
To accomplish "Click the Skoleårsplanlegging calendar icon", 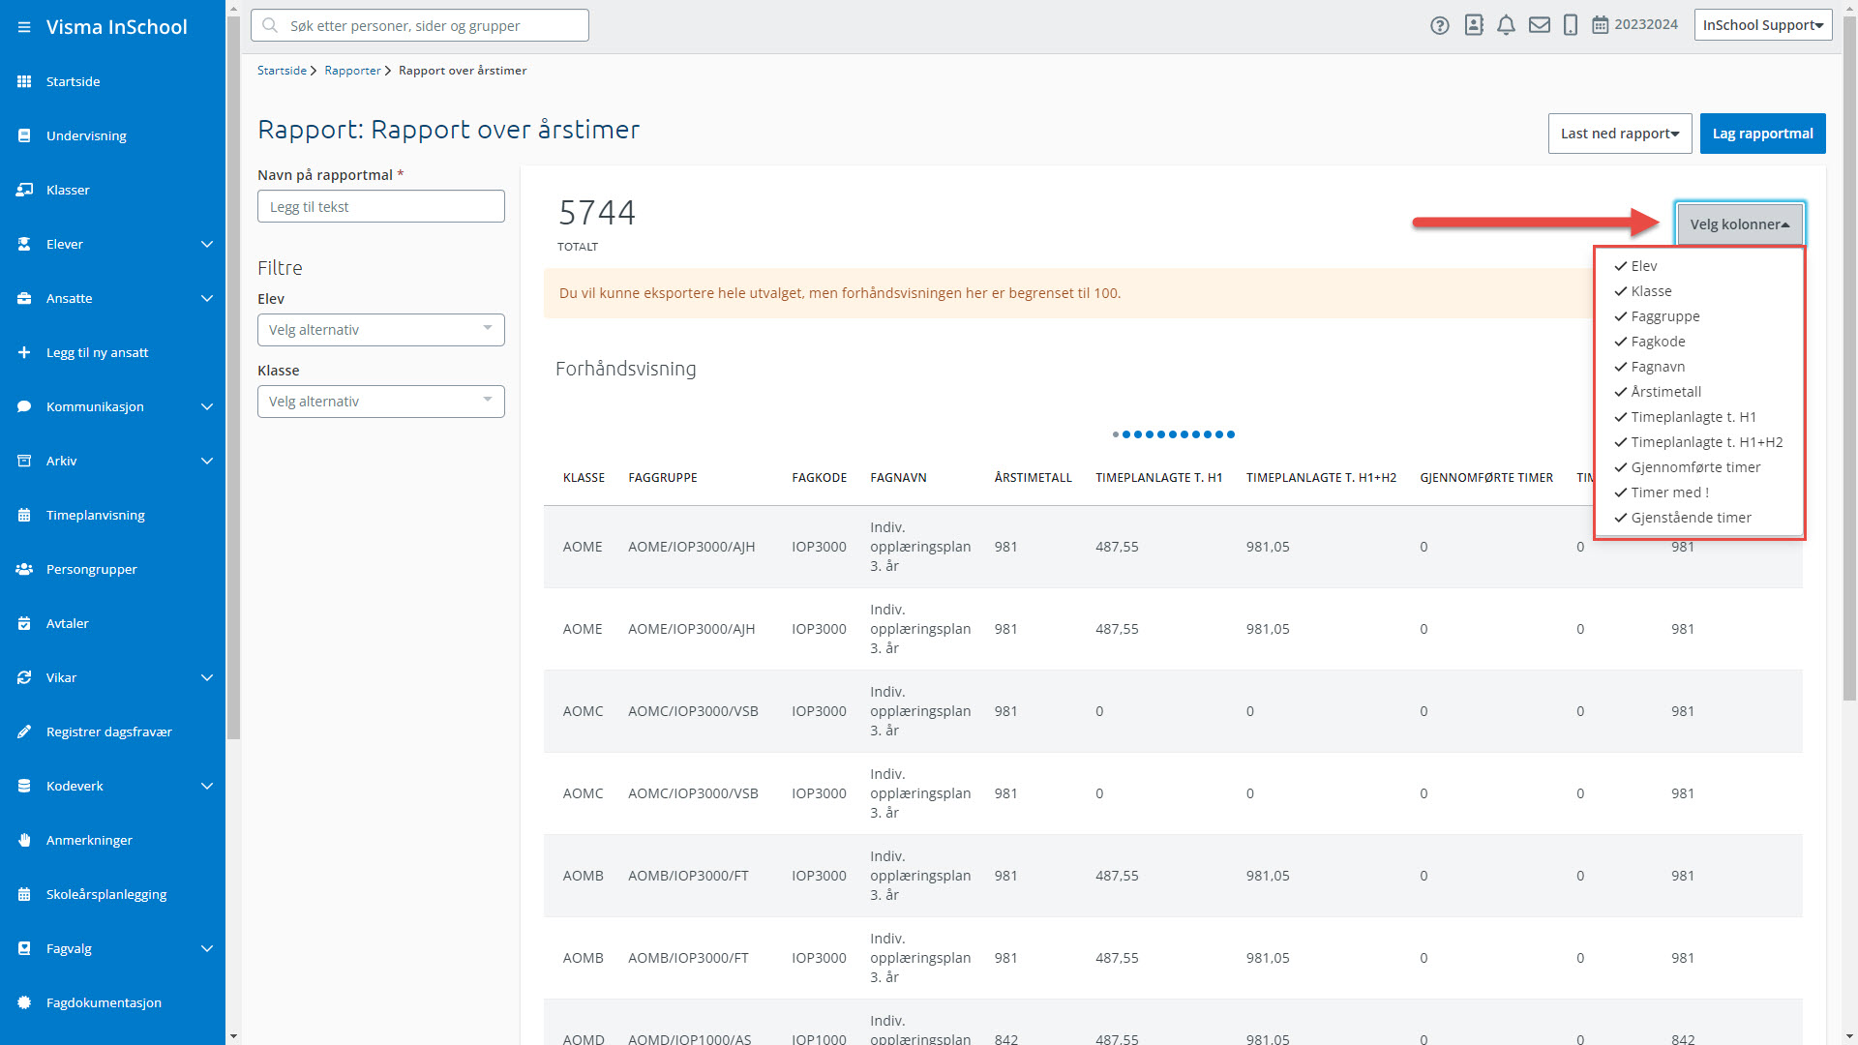I will tap(24, 894).
